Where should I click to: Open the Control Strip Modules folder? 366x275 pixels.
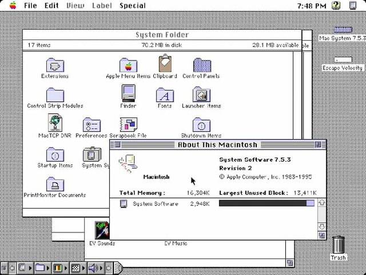click(55, 95)
